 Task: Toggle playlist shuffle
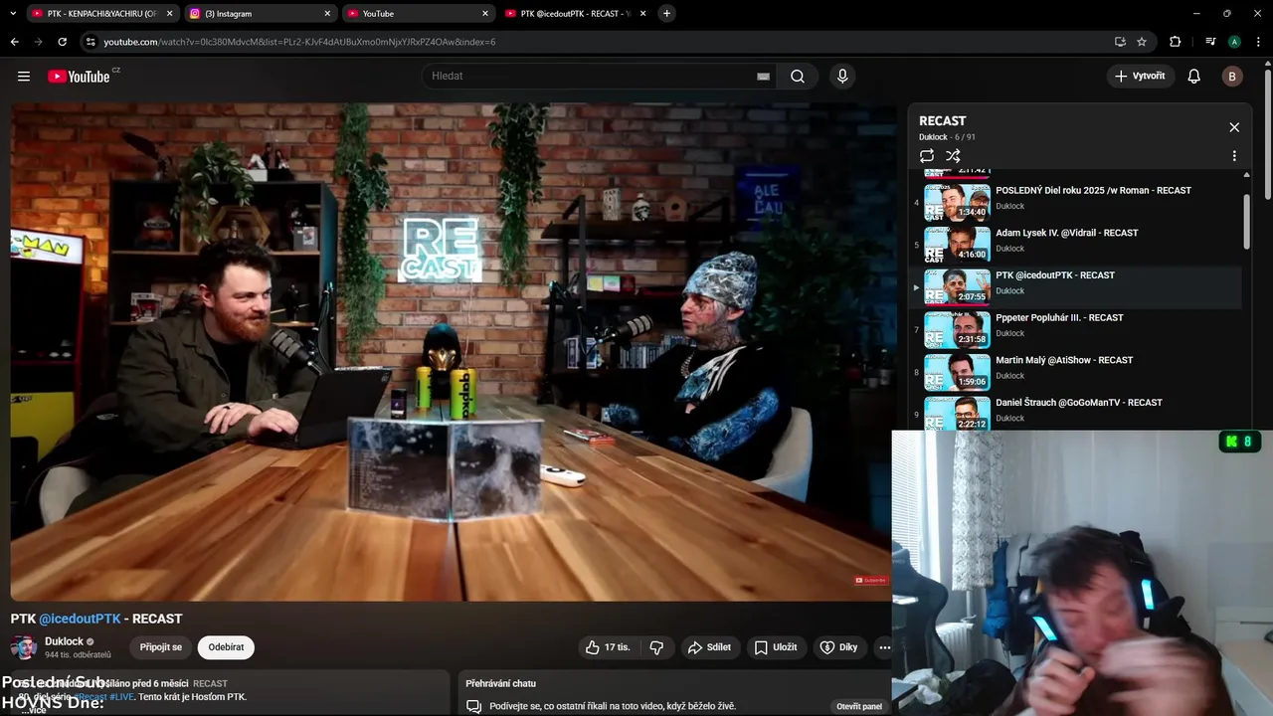[953, 156]
